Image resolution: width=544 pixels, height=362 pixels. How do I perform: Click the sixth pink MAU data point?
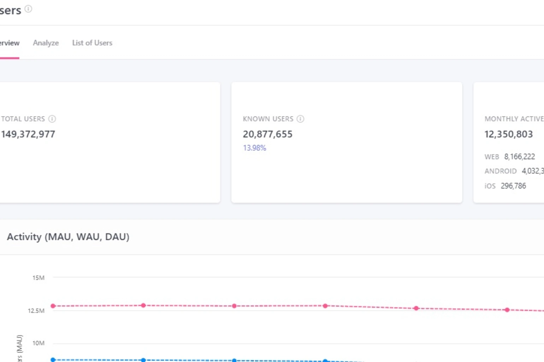click(507, 310)
